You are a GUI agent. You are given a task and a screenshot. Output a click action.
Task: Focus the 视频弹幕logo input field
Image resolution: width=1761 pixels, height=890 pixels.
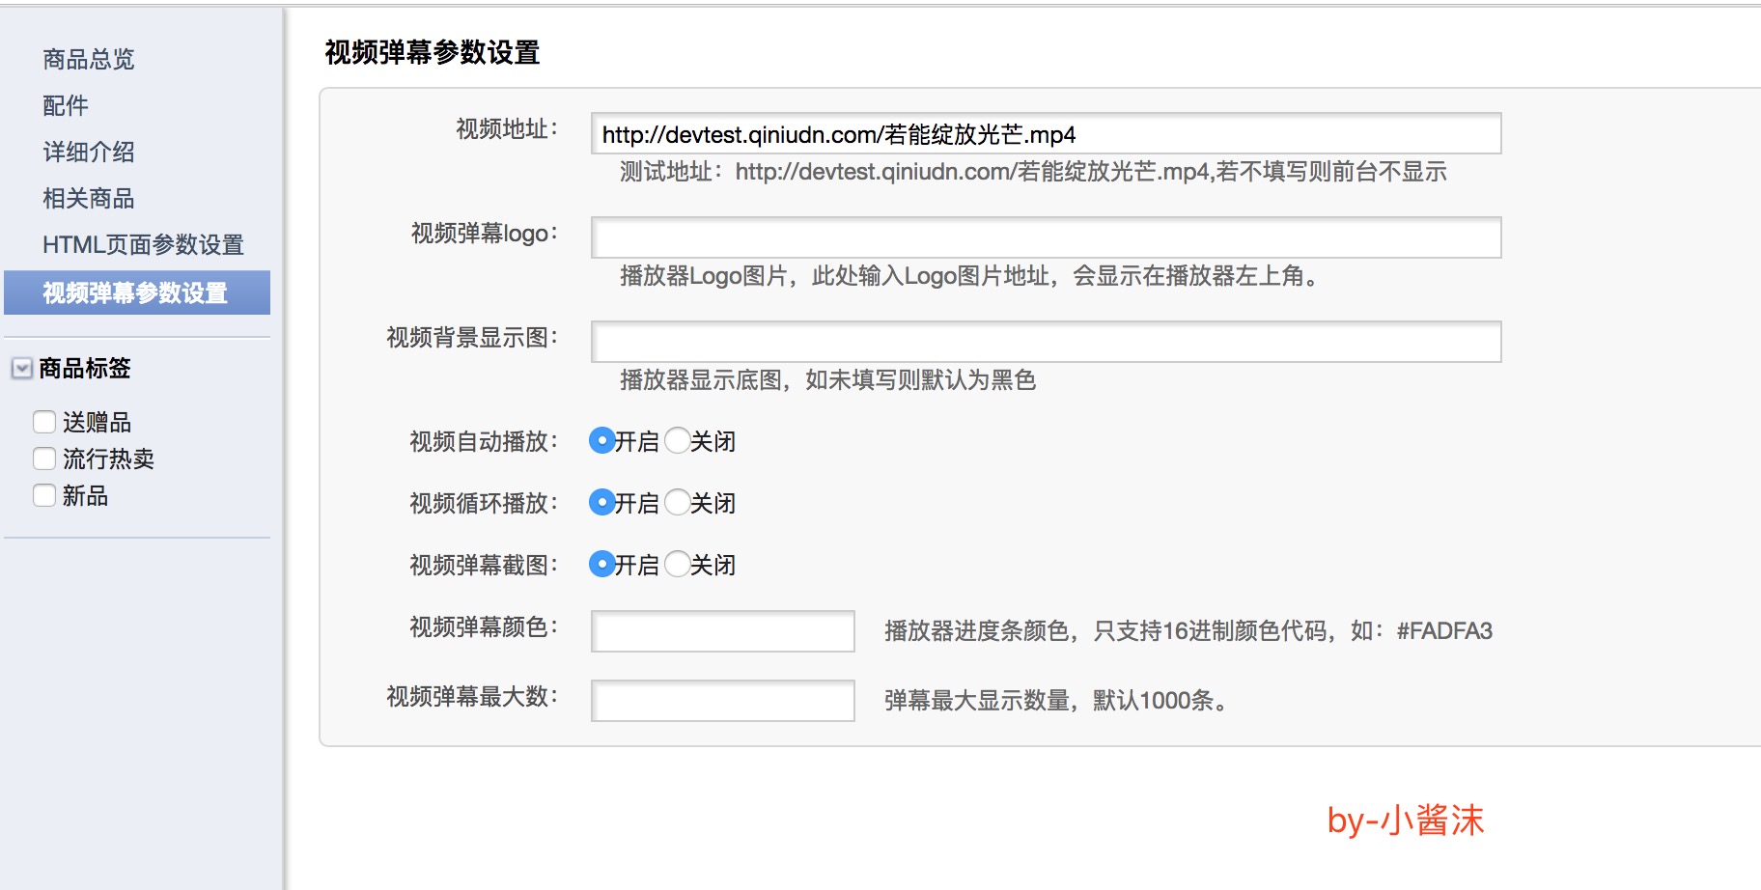click(x=1045, y=237)
